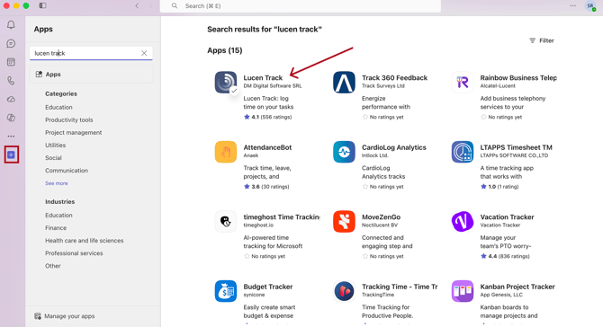Open the AttendanceBot title

tap(267, 147)
